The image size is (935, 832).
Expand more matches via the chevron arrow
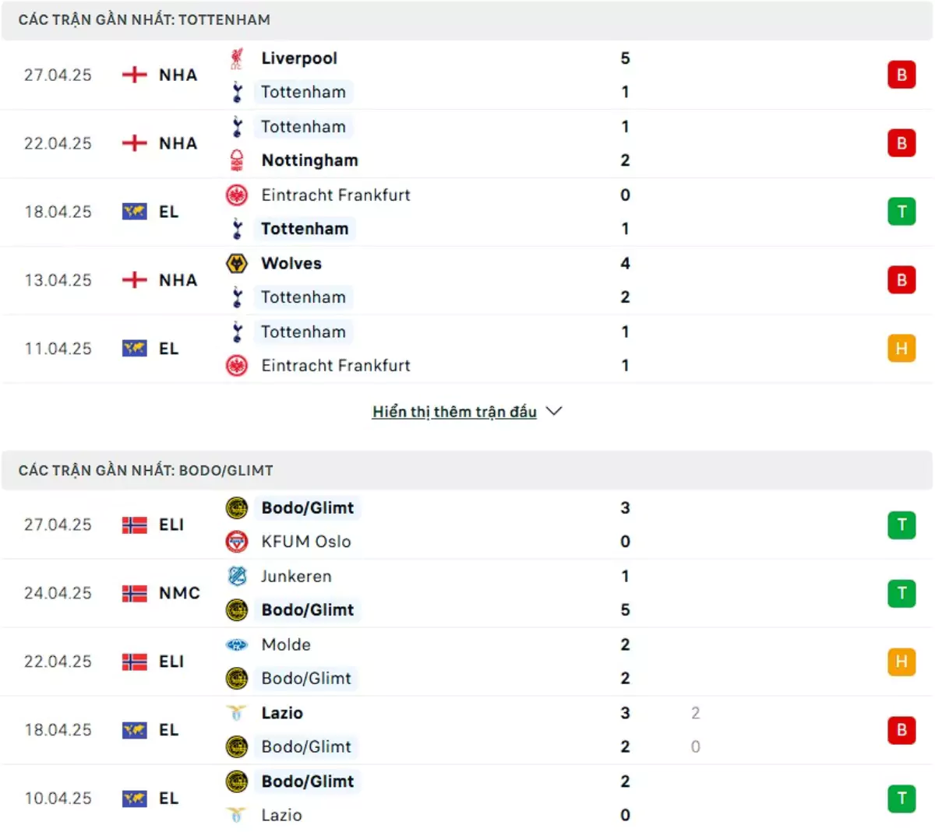click(554, 411)
